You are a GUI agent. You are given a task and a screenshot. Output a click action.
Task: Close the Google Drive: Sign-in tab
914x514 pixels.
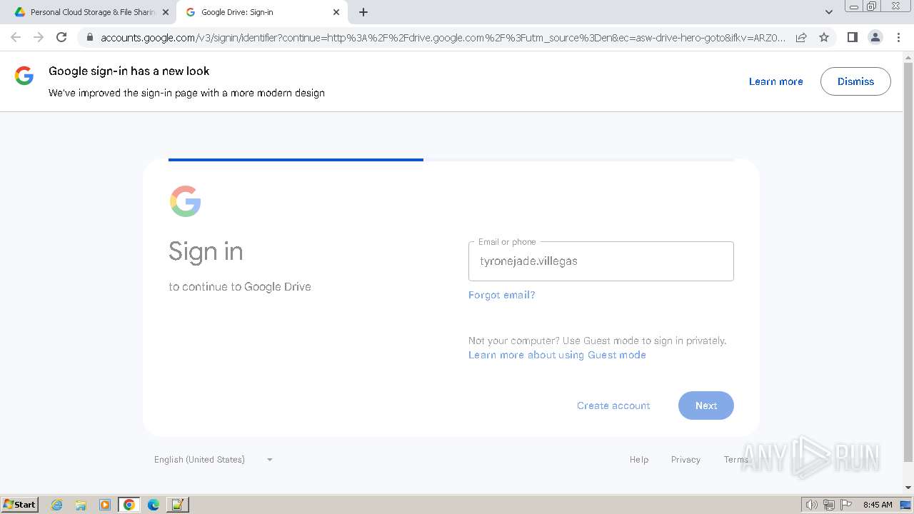(x=336, y=12)
